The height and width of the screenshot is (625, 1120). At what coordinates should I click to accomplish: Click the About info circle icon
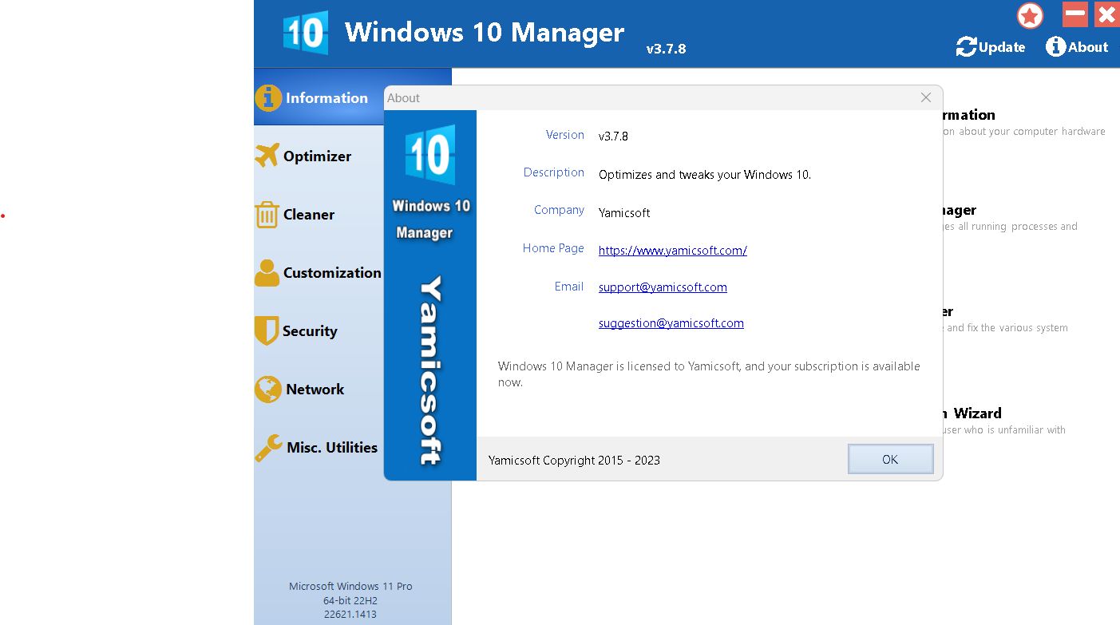pyautogui.click(x=1055, y=47)
